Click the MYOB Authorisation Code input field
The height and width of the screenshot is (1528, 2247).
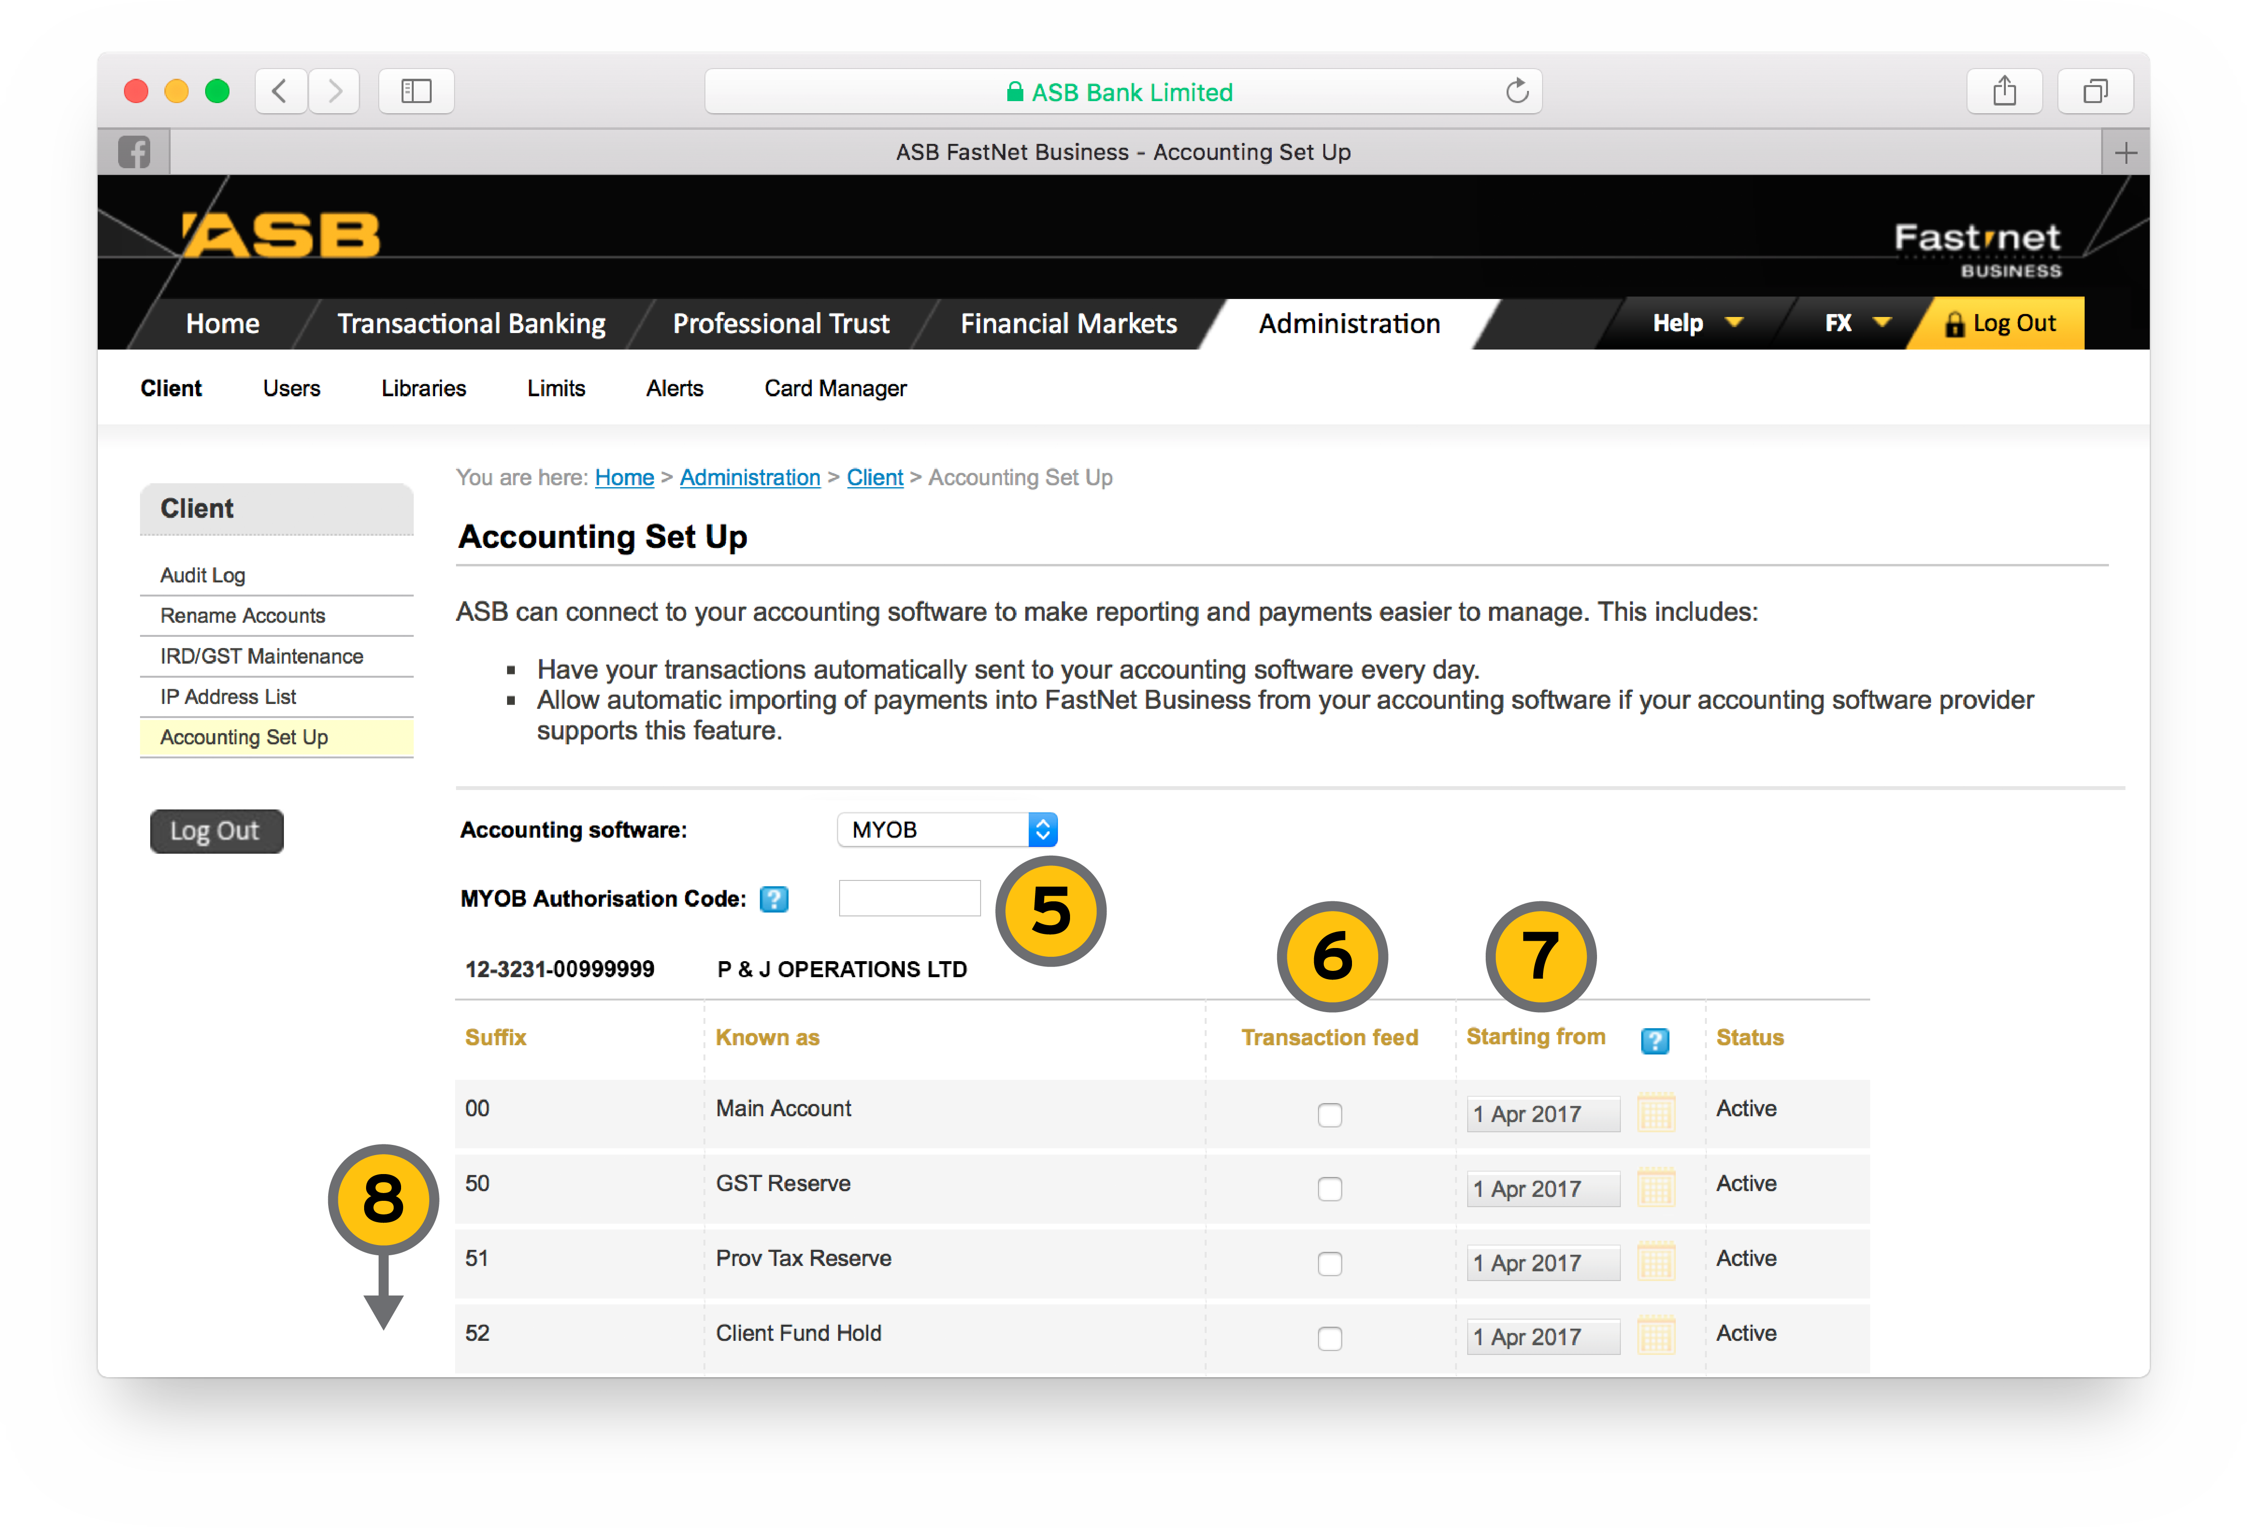(909, 898)
